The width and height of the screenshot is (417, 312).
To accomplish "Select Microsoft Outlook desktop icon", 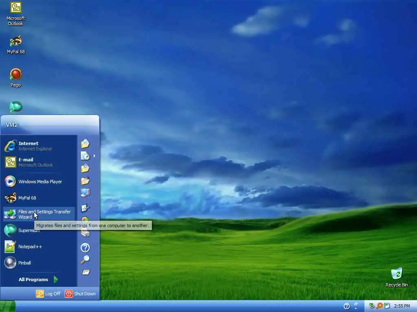I will 16,14.
